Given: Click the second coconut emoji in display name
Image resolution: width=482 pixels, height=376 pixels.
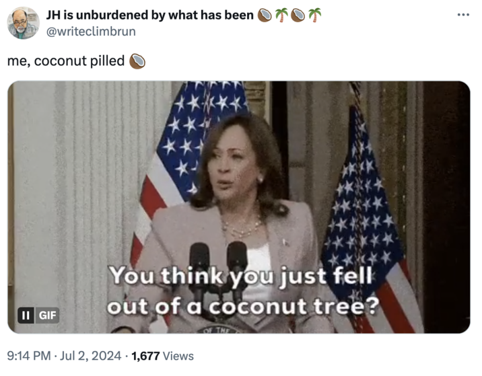Looking at the screenshot, I should (x=298, y=15).
